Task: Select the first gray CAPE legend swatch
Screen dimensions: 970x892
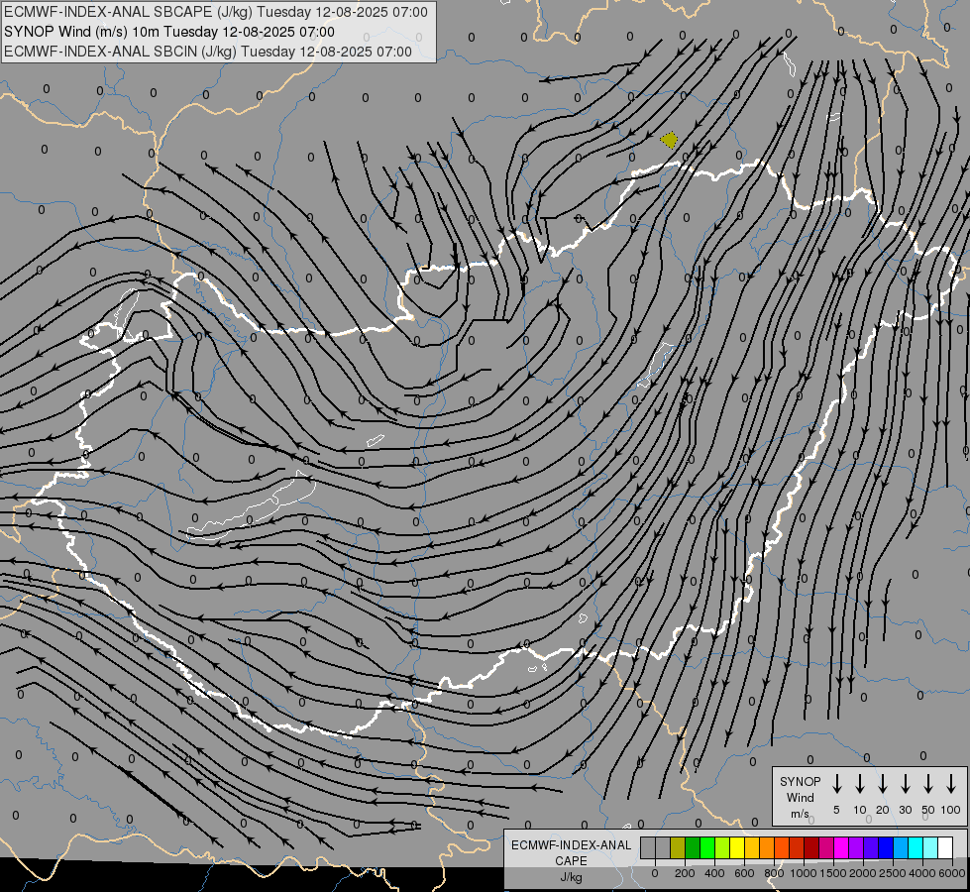Action: pyautogui.click(x=648, y=847)
